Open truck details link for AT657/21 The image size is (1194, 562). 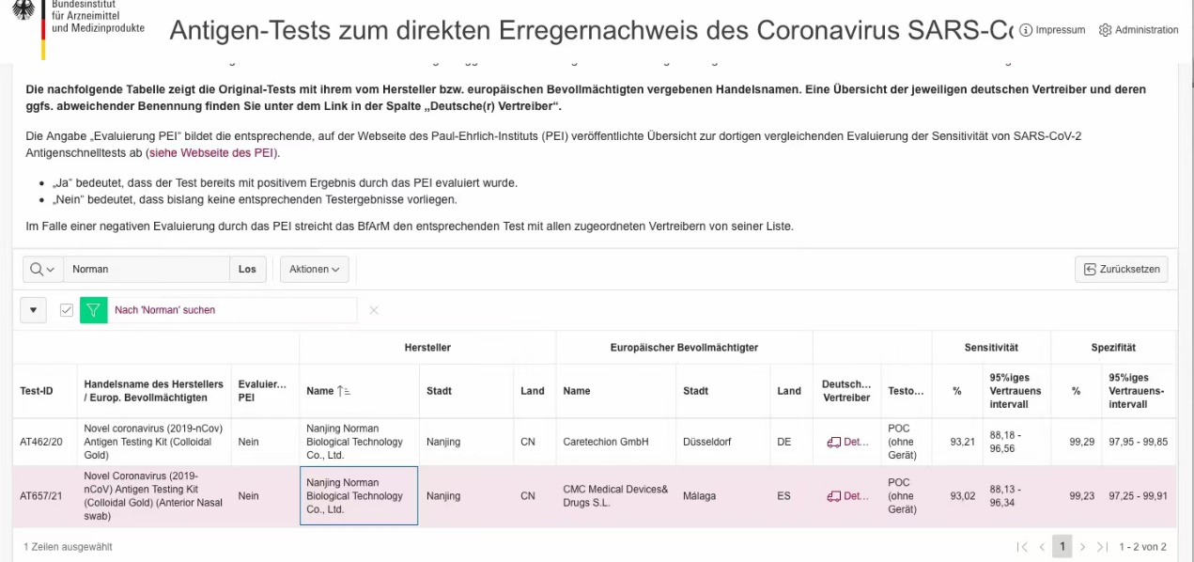[846, 496]
